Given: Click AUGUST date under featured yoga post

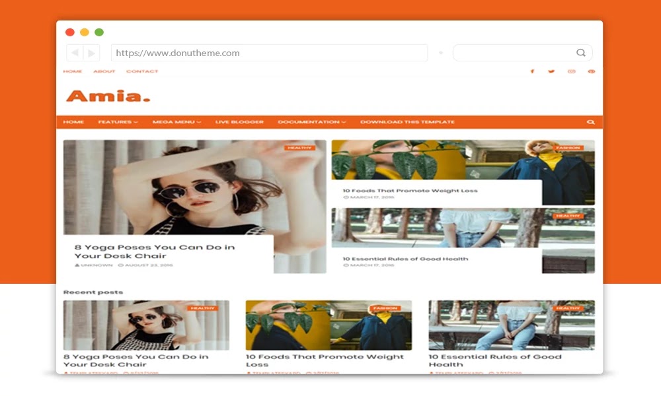Looking at the screenshot, I should click(x=145, y=265).
